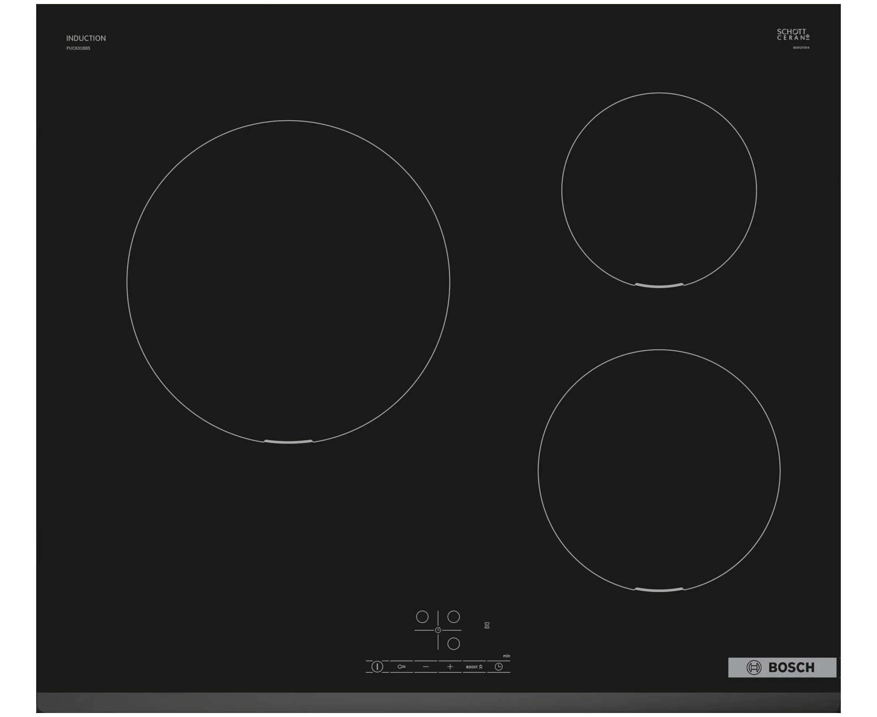Click the small upper-right cooking zone
The width and height of the screenshot is (877, 717).
(x=659, y=190)
